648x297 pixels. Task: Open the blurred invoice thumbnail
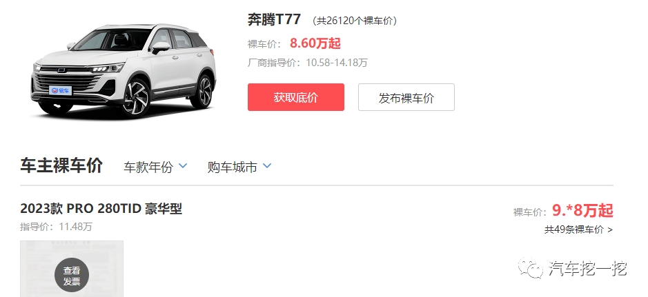pos(72,269)
